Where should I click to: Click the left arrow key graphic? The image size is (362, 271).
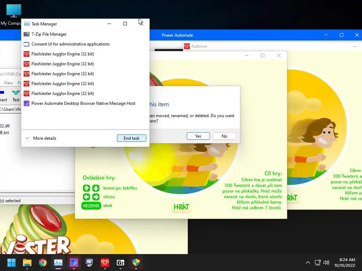pyautogui.click(x=87, y=197)
